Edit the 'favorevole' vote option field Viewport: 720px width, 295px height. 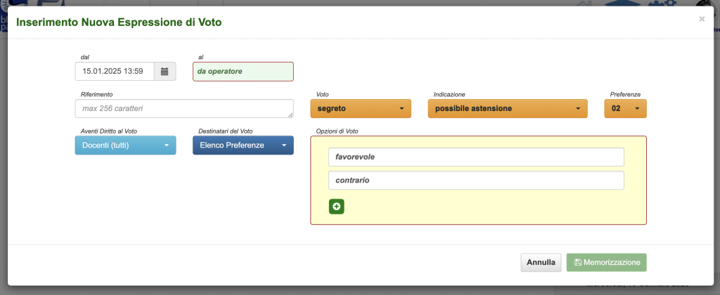point(476,157)
